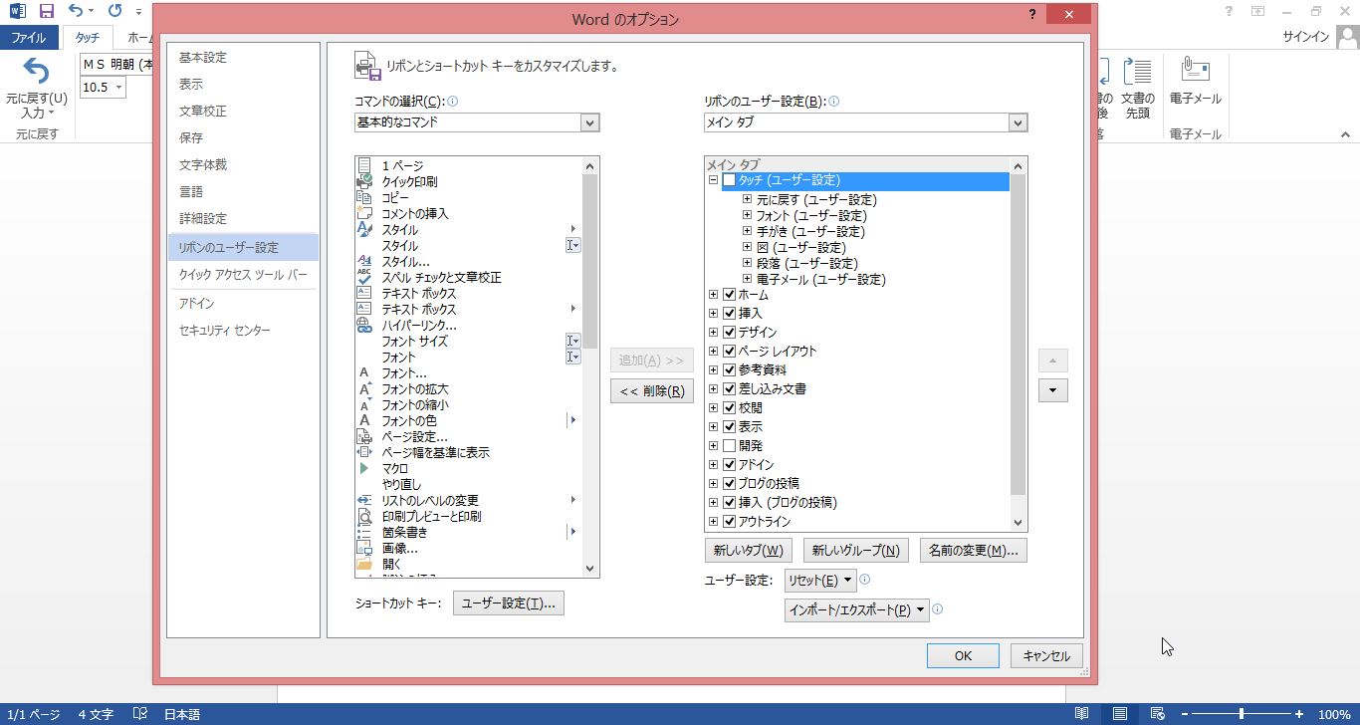Click read mode icon in status bar
The height and width of the screenshot is (725, 1360).
tap(1082, 714)
